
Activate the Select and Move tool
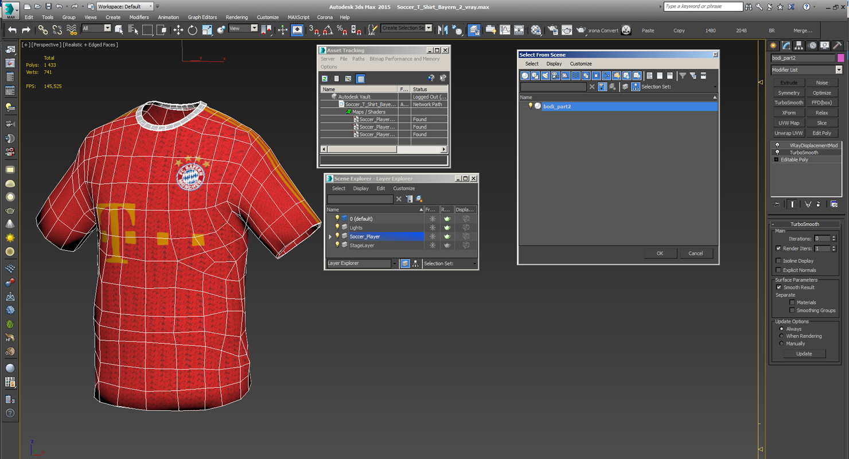tap(178, 30)
